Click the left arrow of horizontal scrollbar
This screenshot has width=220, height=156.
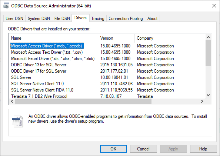coord(12,101)
